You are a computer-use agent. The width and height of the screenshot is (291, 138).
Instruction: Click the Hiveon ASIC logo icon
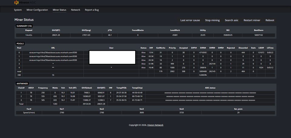[16, 2]
